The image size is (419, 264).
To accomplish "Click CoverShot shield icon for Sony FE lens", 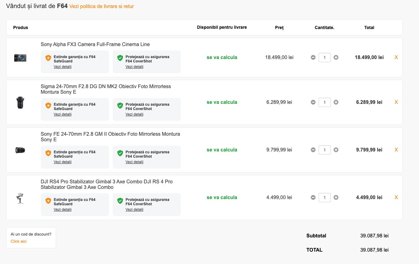I will pos(120,153).
